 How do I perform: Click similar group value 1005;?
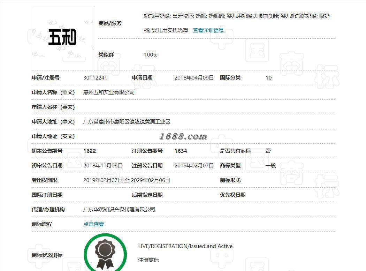[151, 55]
